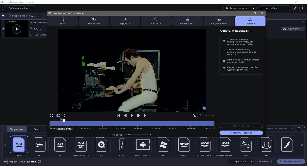Undo the last trim action
Image resolution: width=307 pixels, height=166 pixels.
click(x=207, y=116)
